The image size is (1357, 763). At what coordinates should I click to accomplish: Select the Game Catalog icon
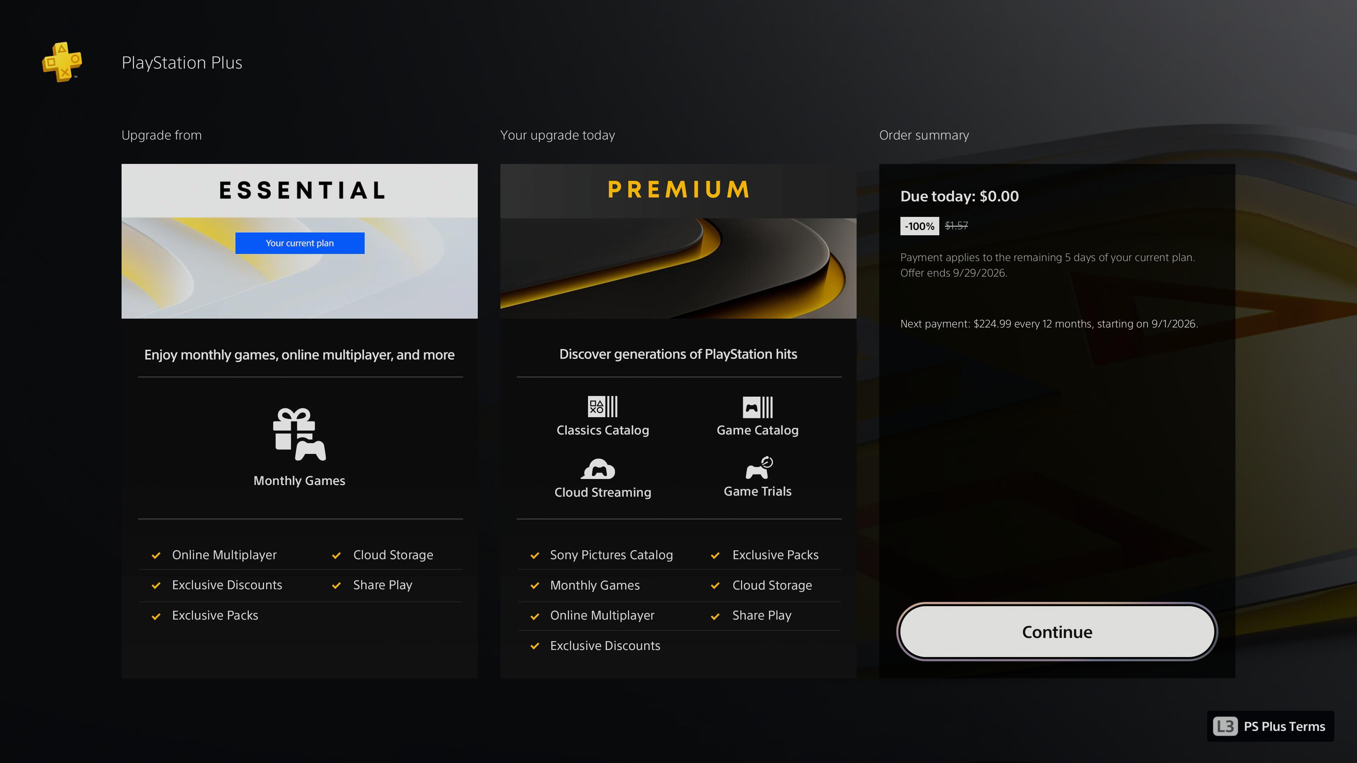[x=758, y=407]
